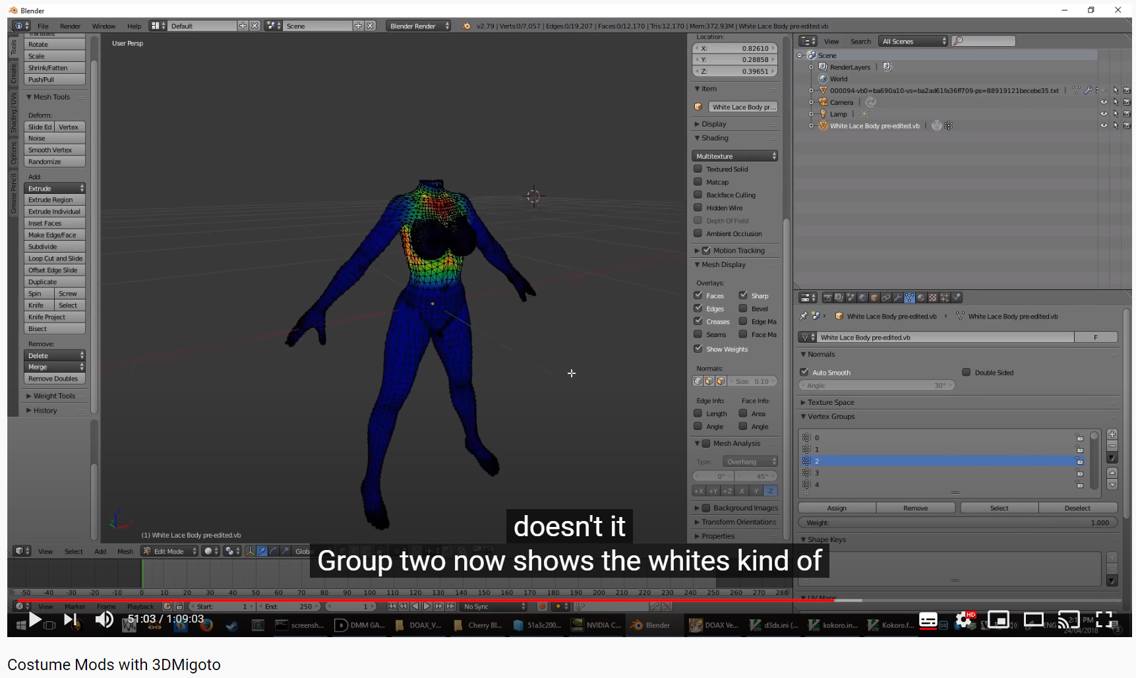Open the File menu

pos(43,26)
